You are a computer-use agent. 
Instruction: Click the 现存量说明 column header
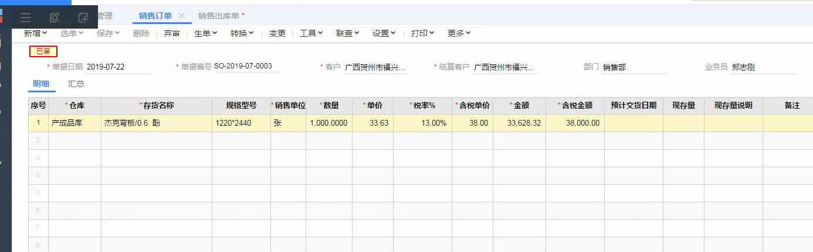point(733,106)
